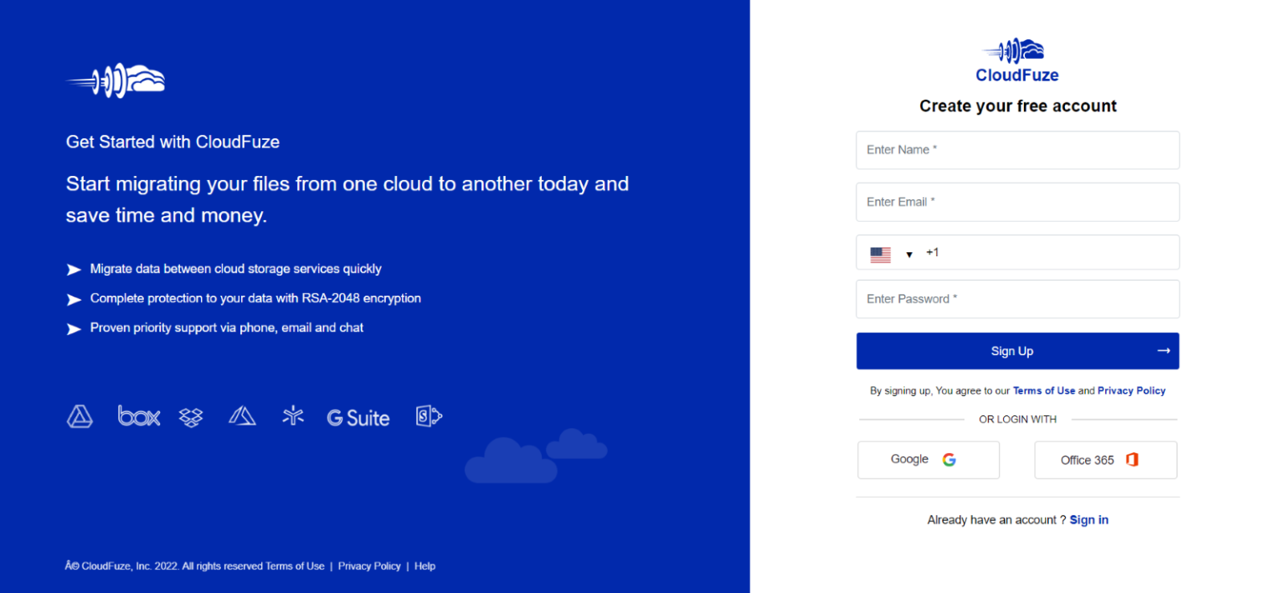Select the Dropbox icon
The image size is (1286, 593).
190,416
